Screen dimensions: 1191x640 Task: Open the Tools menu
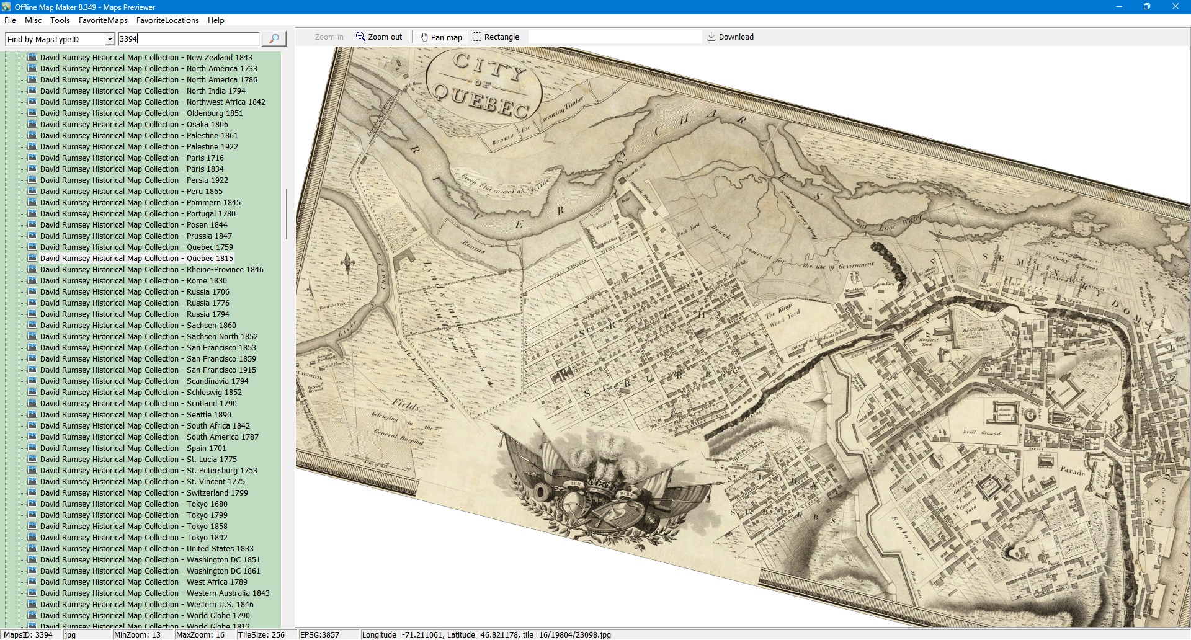point(60,20)
